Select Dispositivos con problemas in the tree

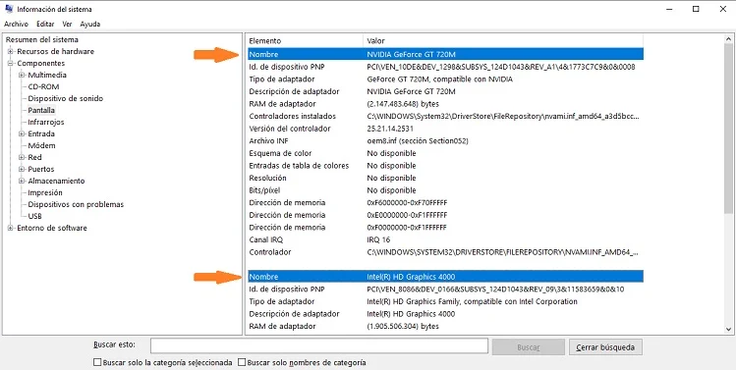[x=76, y=204]
